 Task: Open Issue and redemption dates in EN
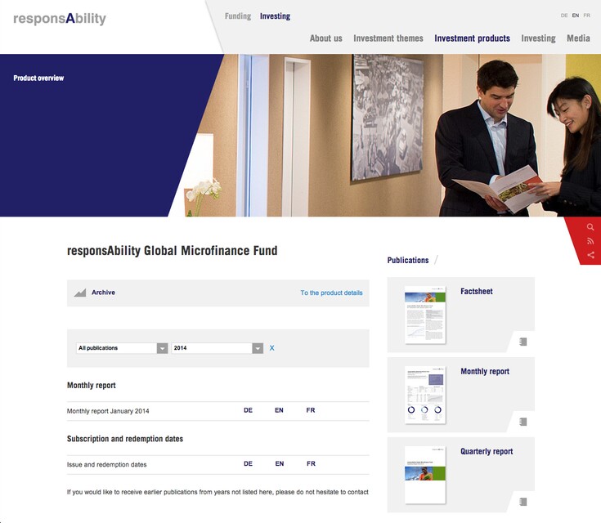280,463
